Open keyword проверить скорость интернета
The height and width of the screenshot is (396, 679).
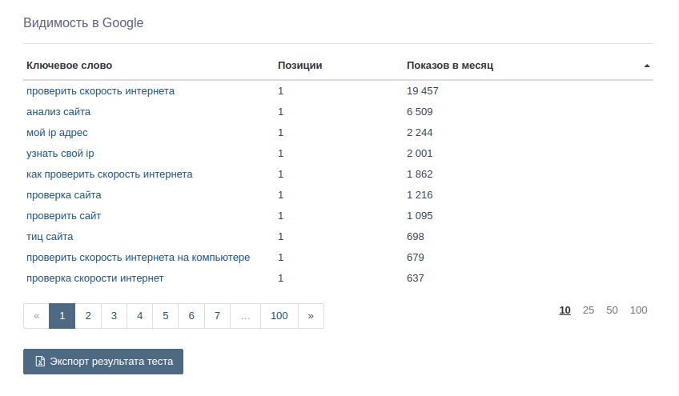(x=100, y=91)
